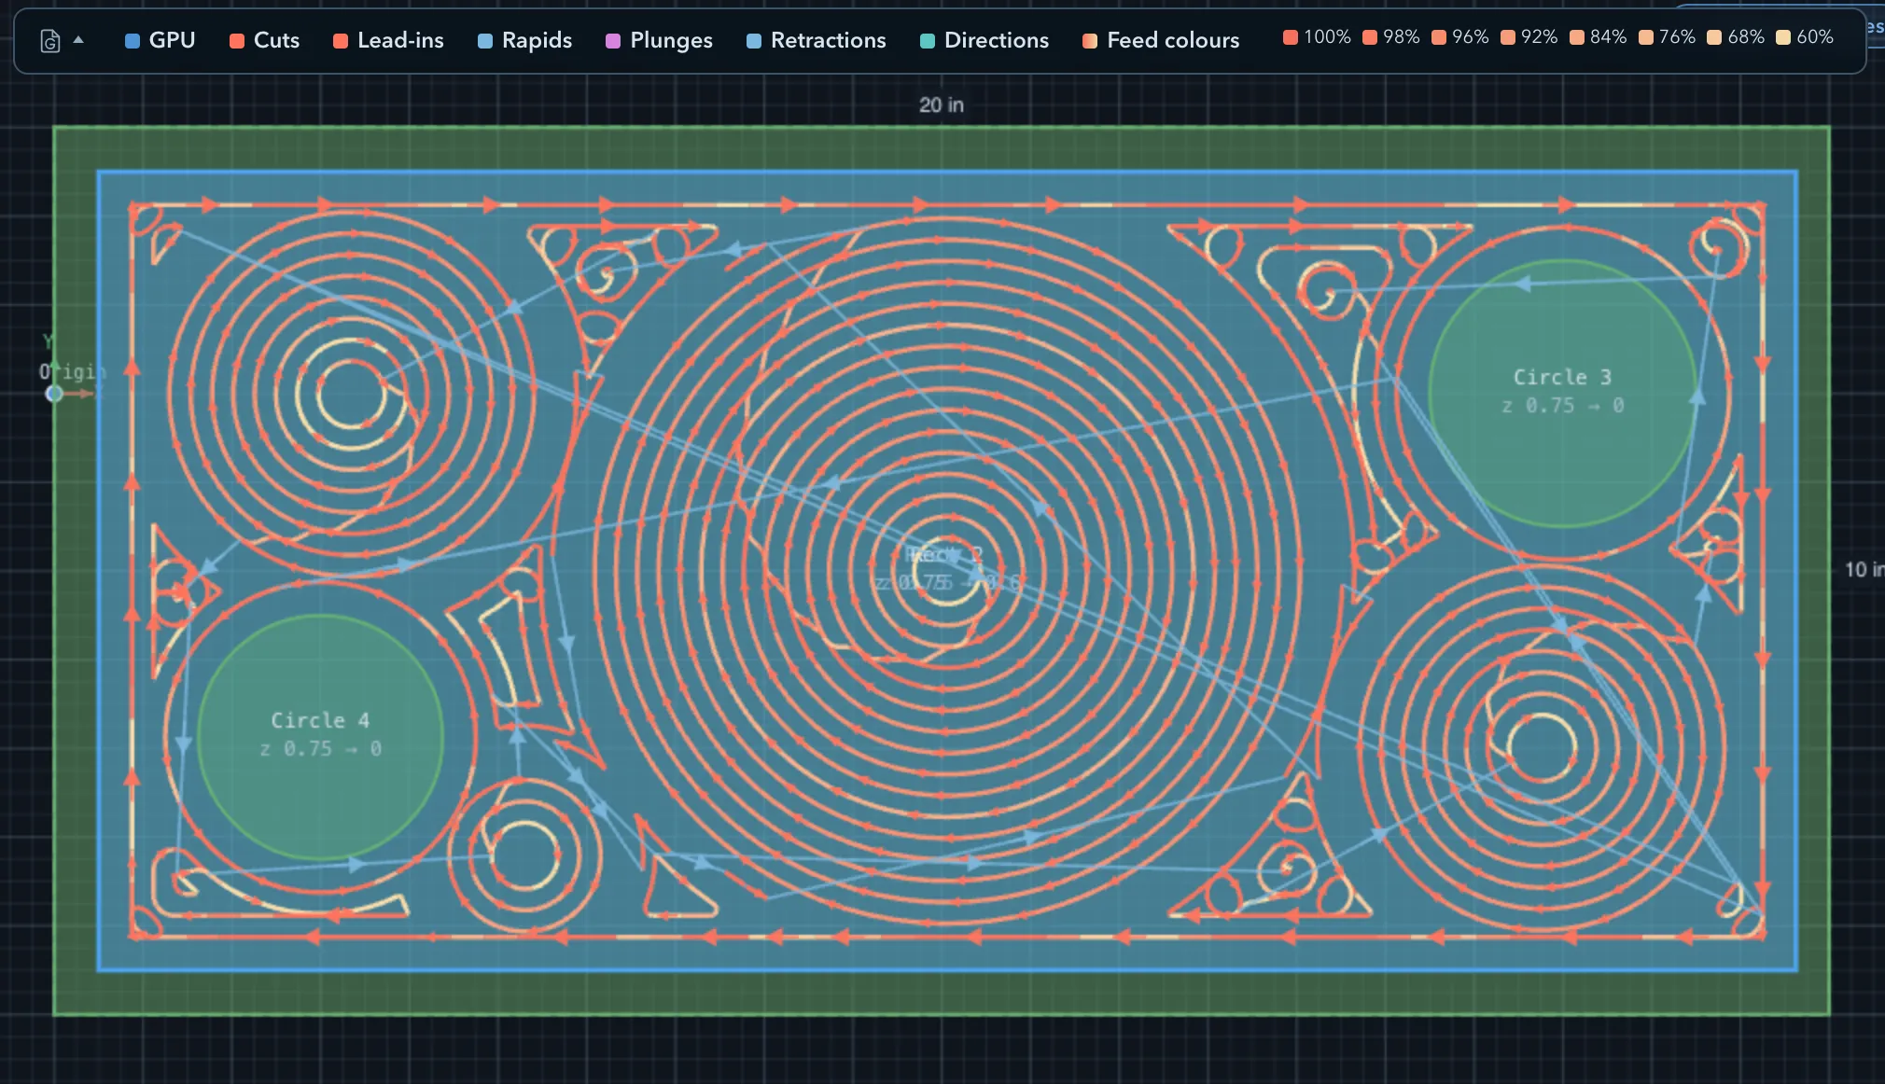
Task: Toggle the GPU option
Action: point(160,40)
